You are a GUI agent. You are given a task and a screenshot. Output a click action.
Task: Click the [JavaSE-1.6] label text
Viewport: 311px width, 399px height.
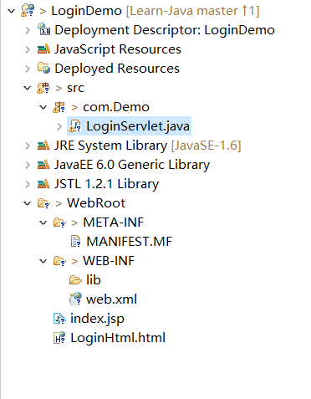pyautogui.click(x=206, y=146)
